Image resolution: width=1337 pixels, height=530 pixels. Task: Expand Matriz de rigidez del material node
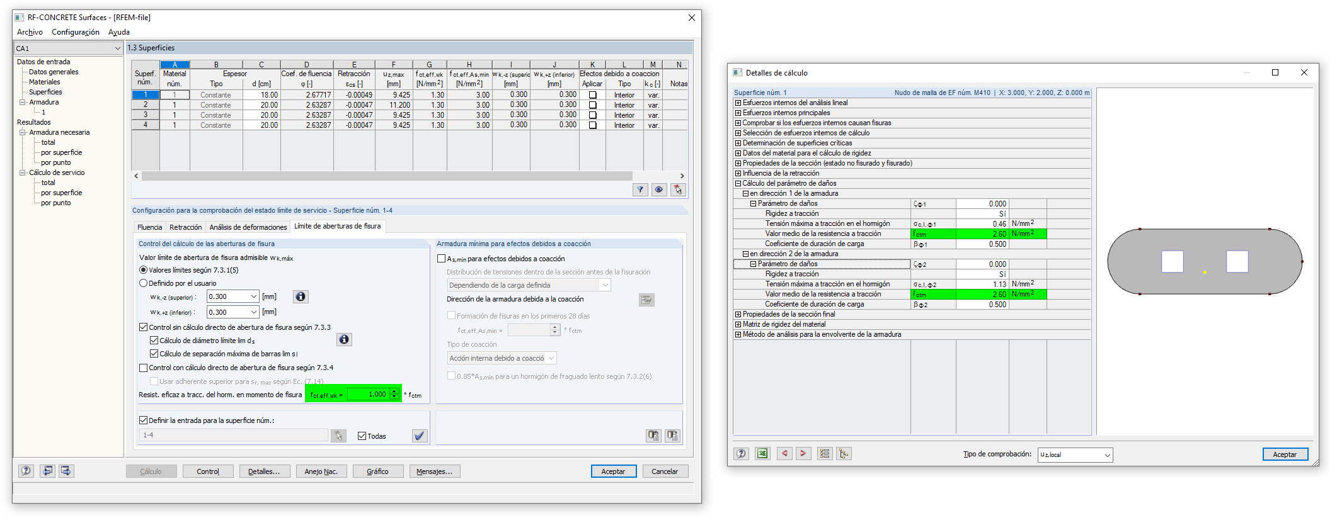click(738, 324)
